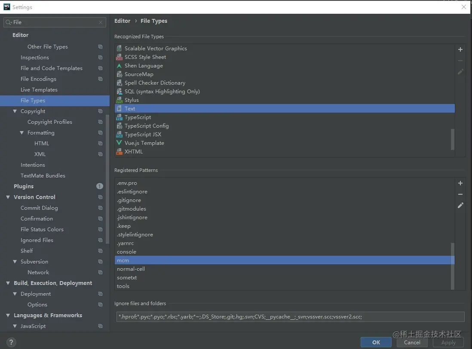The width and height of the screenshot is (472, 349).
Task: Edit the selected recognized file type
Action: [x=460, y=72]
